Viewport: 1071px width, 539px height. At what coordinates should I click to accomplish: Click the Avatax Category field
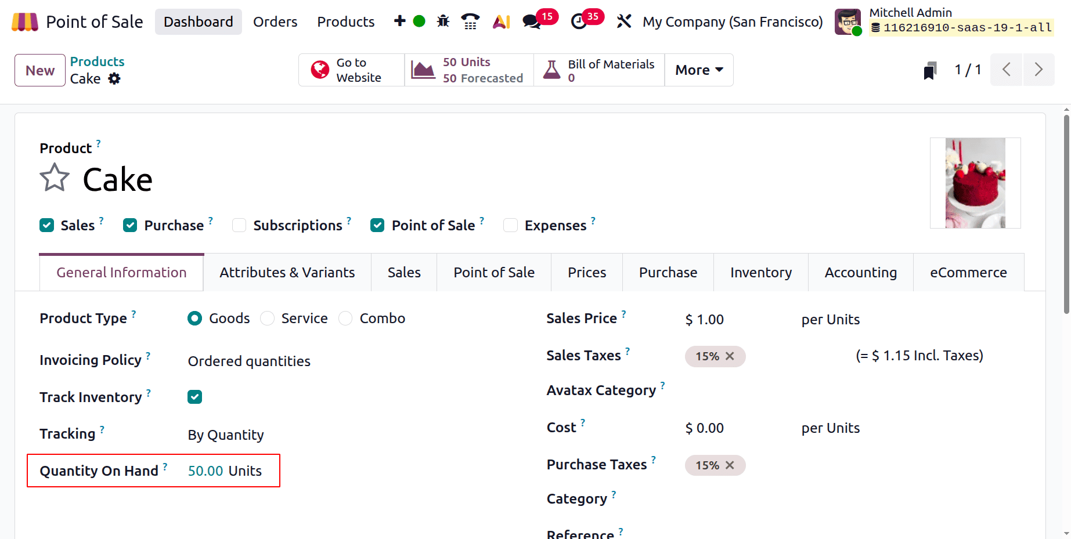click(x=852, y=390)
